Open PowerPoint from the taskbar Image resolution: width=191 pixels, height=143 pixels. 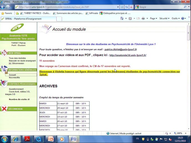(50, 139)
